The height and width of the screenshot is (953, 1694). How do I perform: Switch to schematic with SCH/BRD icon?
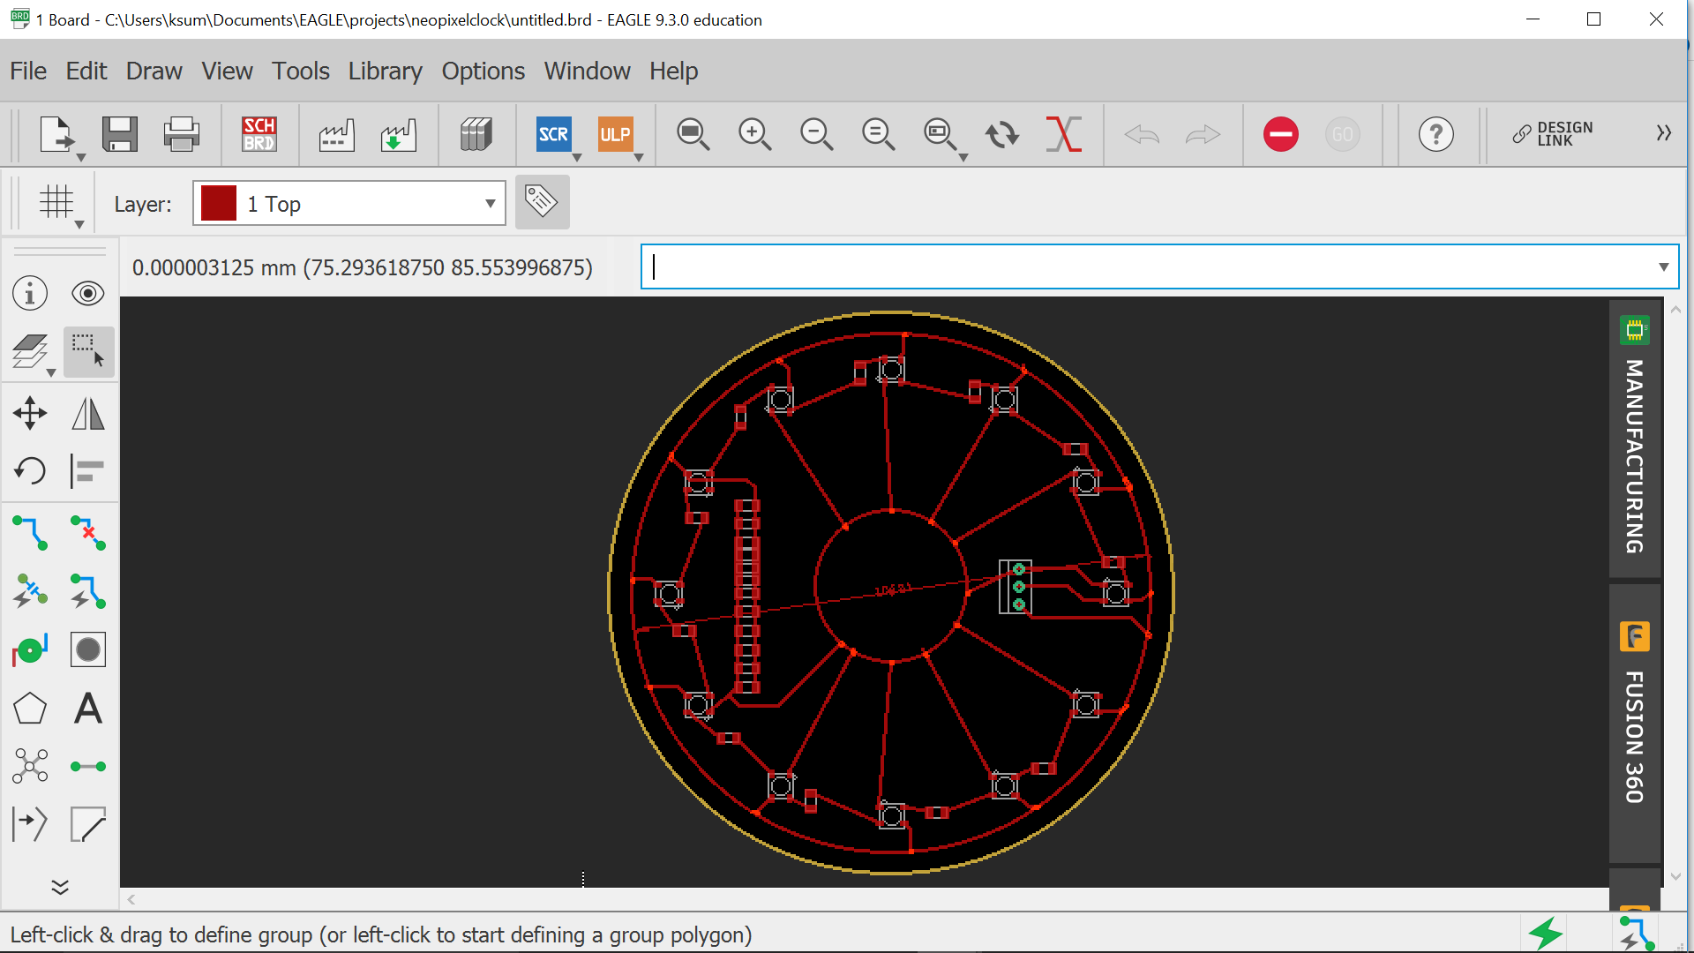click(x=259, y=134)
